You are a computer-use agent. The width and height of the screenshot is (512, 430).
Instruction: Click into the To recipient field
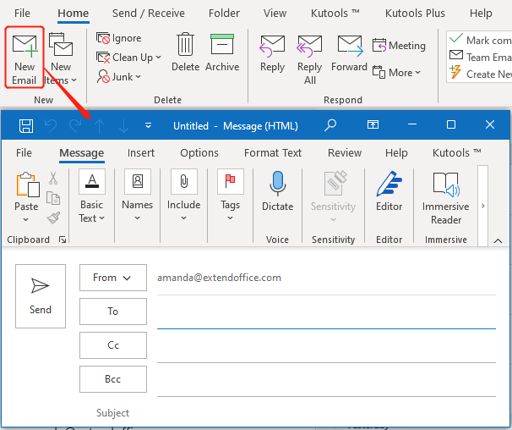[x=325, y=312]
